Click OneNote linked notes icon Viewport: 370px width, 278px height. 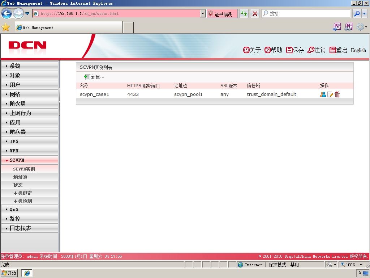pos(349,27)
